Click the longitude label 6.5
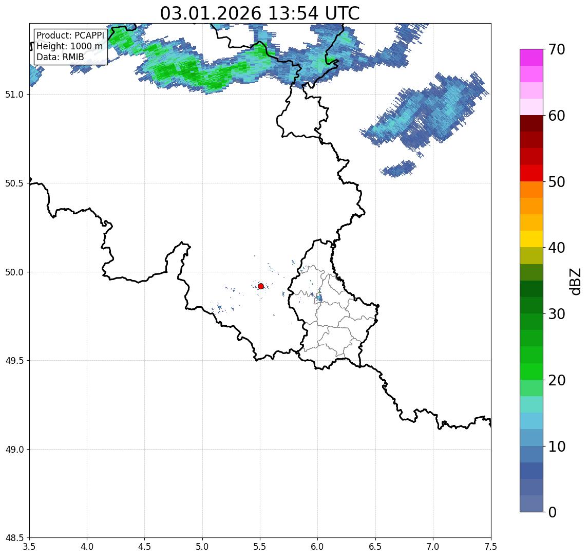Viewport: 588px width, 557px height. [375, 547]
